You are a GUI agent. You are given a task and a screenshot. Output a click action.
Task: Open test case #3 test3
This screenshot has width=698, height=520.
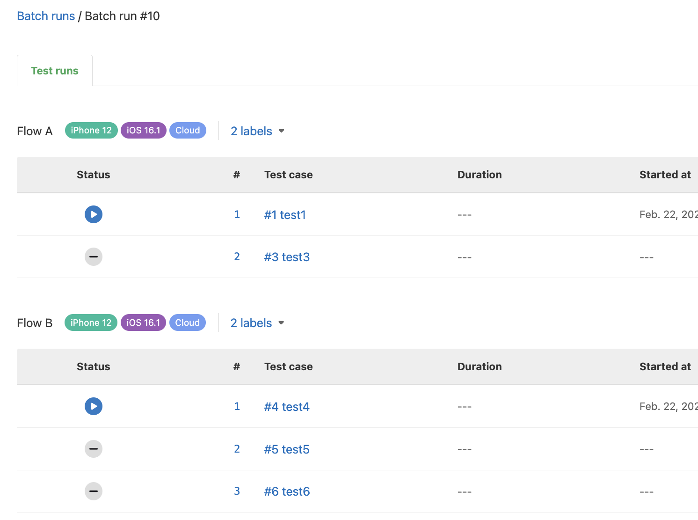[287, 257]
